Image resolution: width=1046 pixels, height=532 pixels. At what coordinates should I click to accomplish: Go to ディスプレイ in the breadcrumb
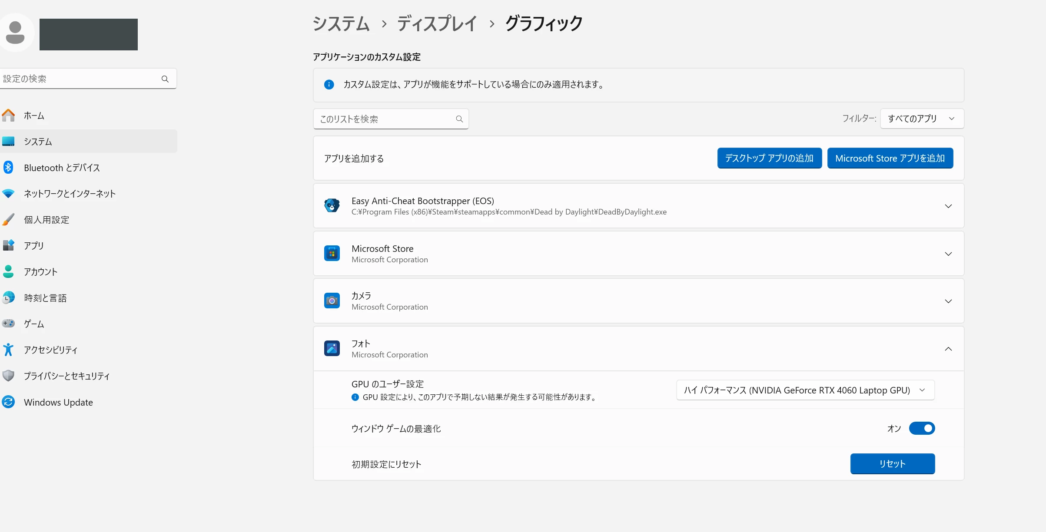click(437, 24)
